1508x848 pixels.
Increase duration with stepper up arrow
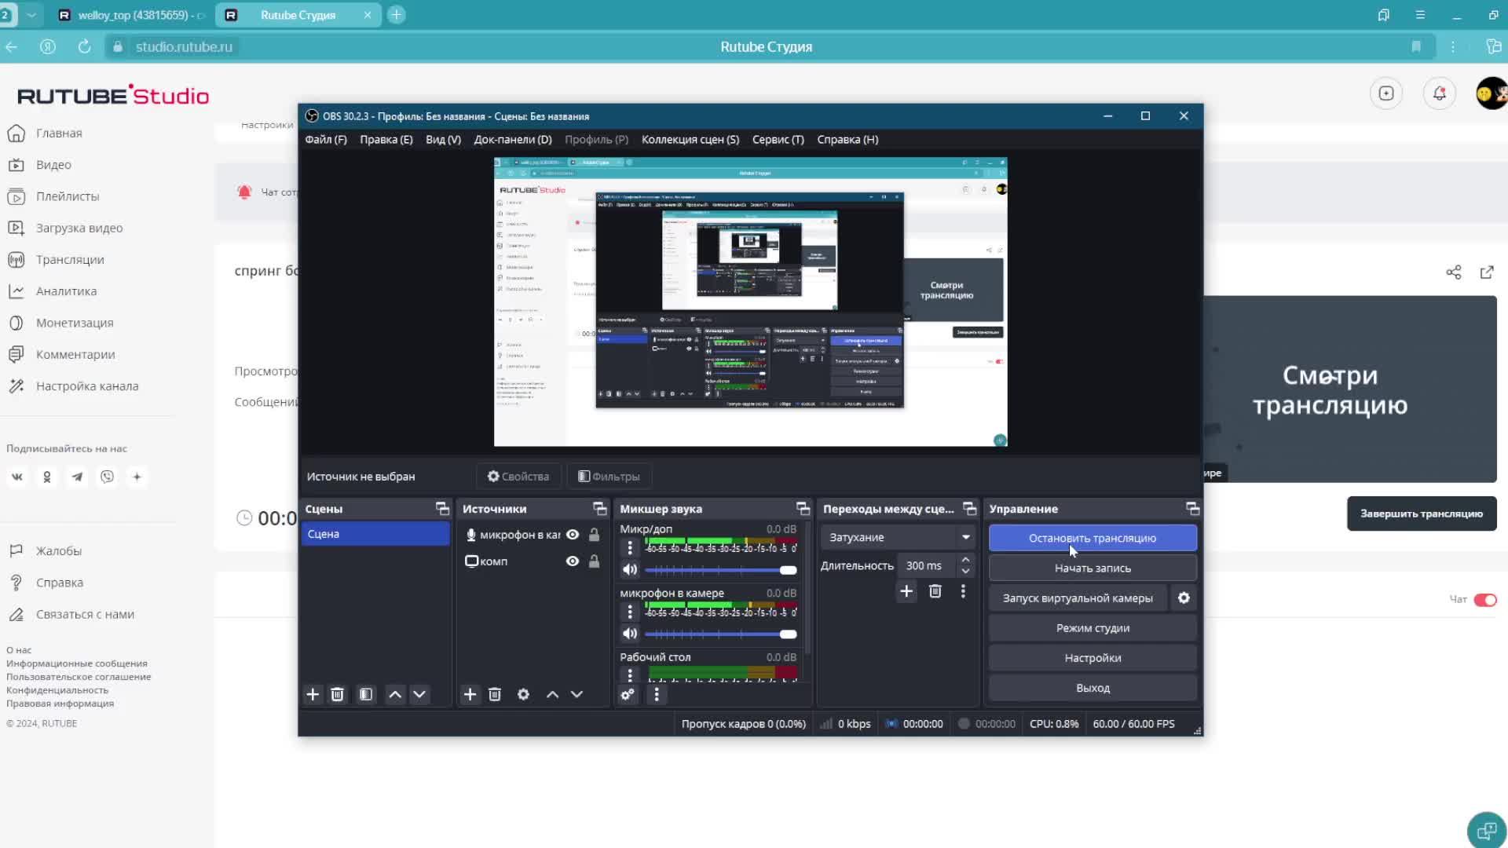965,560
